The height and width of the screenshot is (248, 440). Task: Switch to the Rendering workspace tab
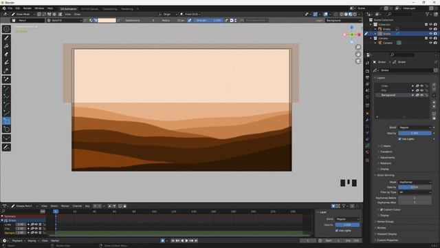pos(127,9)
